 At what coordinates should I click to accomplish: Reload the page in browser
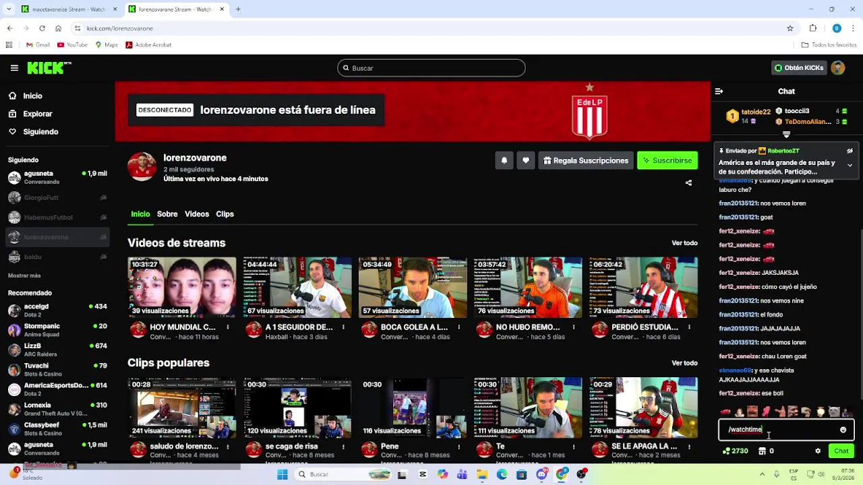[x=42, y=28]
